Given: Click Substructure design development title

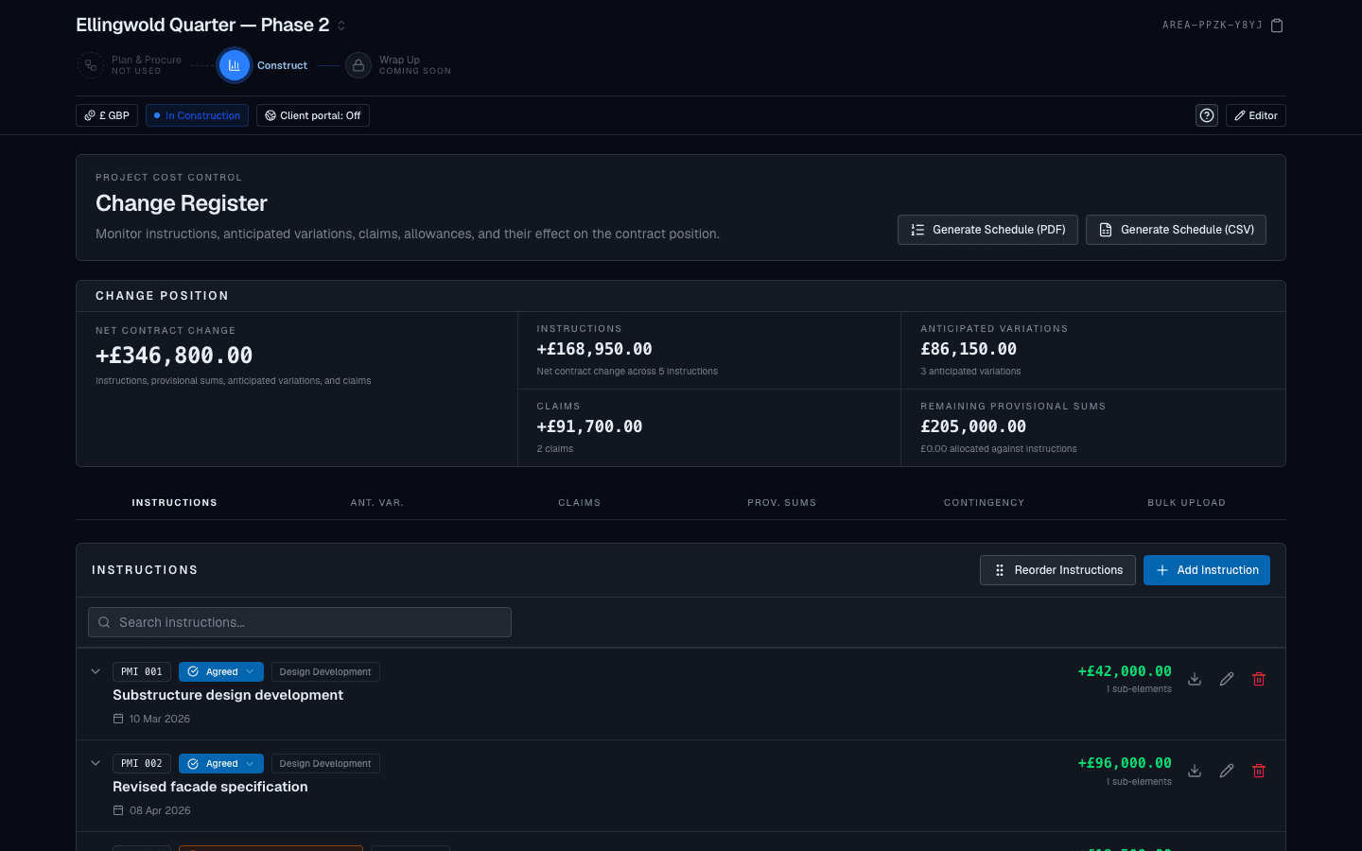Looking at the screenshot, I should coord(228,695).
